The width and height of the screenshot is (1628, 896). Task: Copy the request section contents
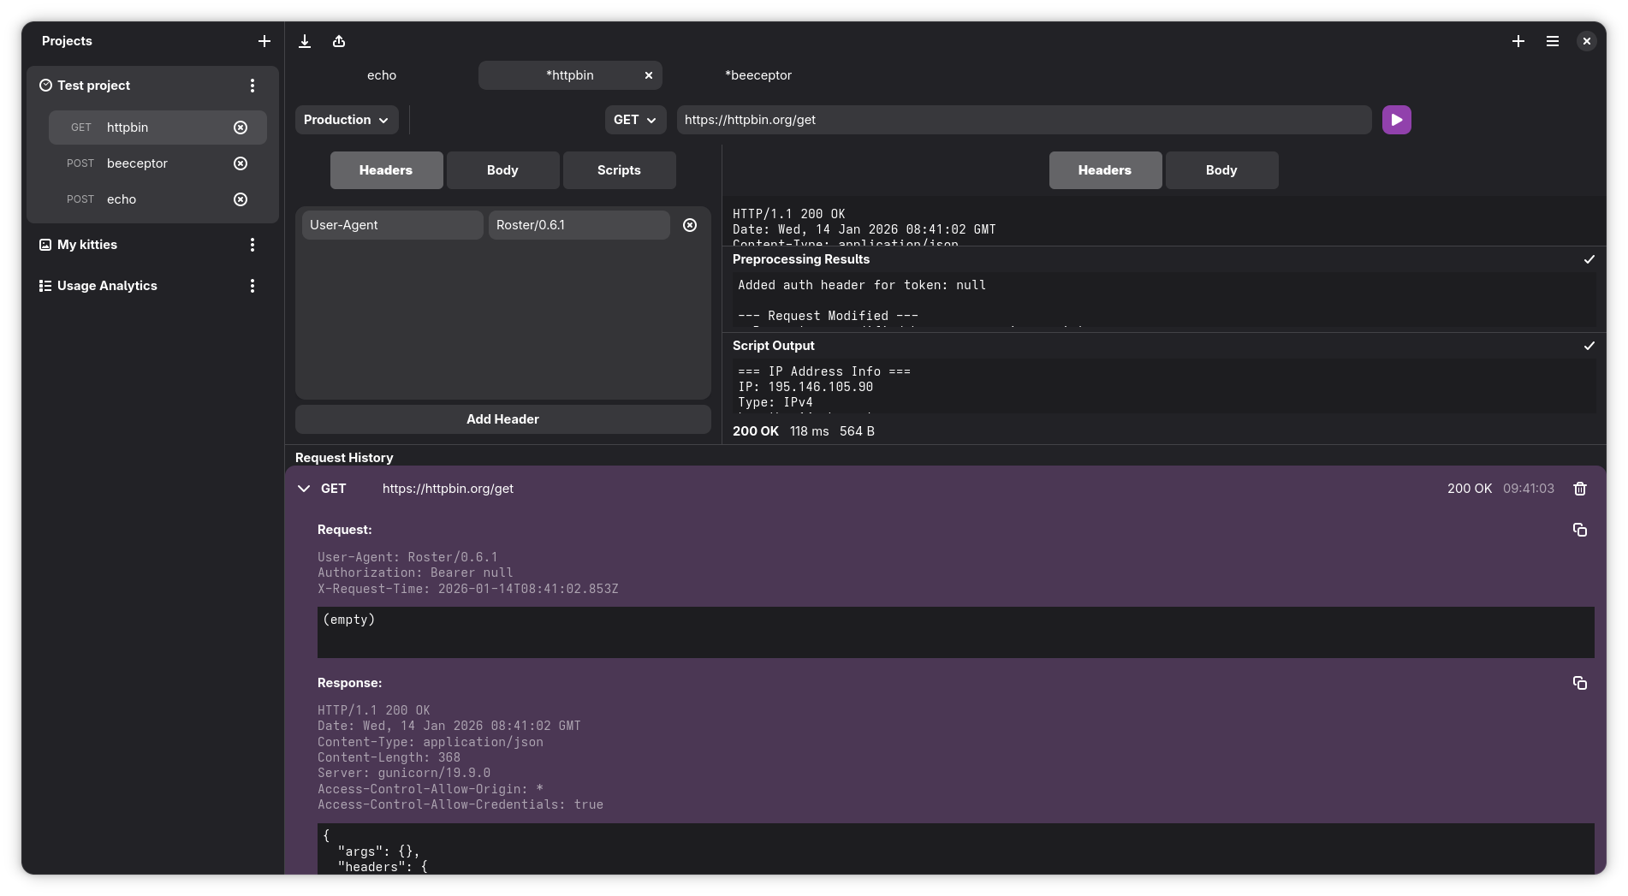1579,530
